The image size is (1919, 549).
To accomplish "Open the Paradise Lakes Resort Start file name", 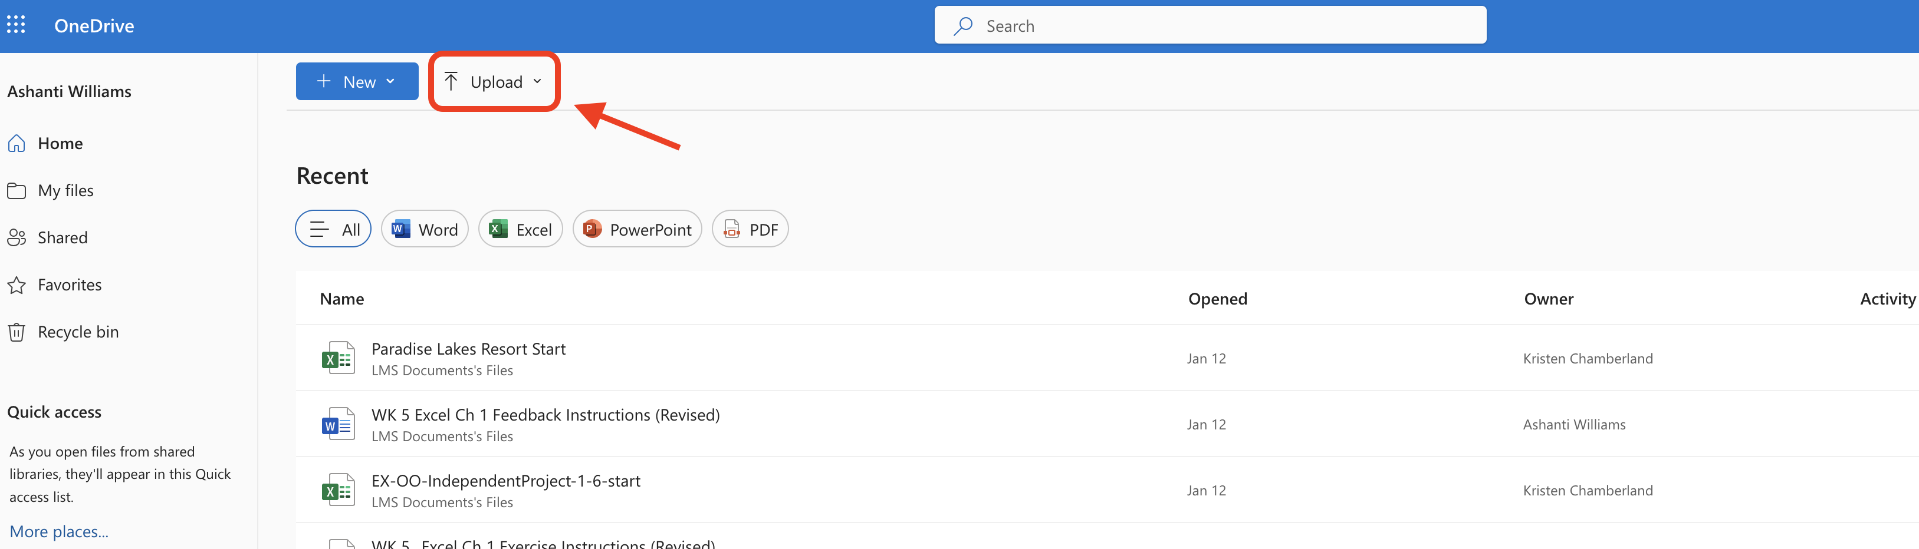I will click(469, 349).
